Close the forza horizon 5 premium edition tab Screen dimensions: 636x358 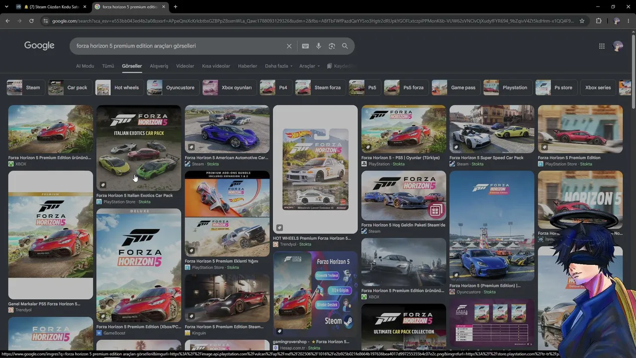click(x=163, y=6)
